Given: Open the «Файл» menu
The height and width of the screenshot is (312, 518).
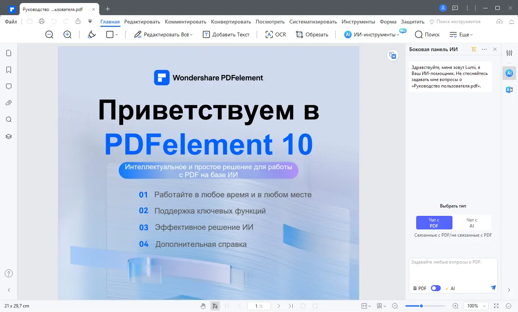Looking at the screenshot, I should [11, 22].
